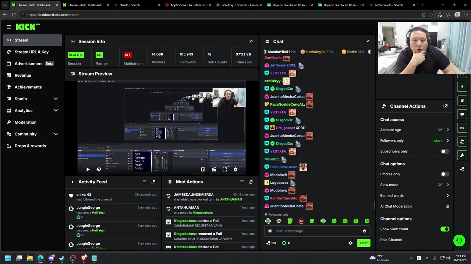471x264 pixels.
Task: Pop out the Session Info panel
Action: pyautogui.click(x=251, y=41)
